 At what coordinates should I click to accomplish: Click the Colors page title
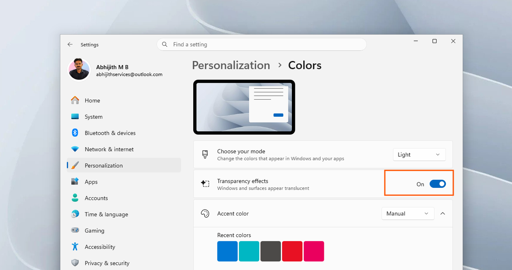tap(305, 65)
